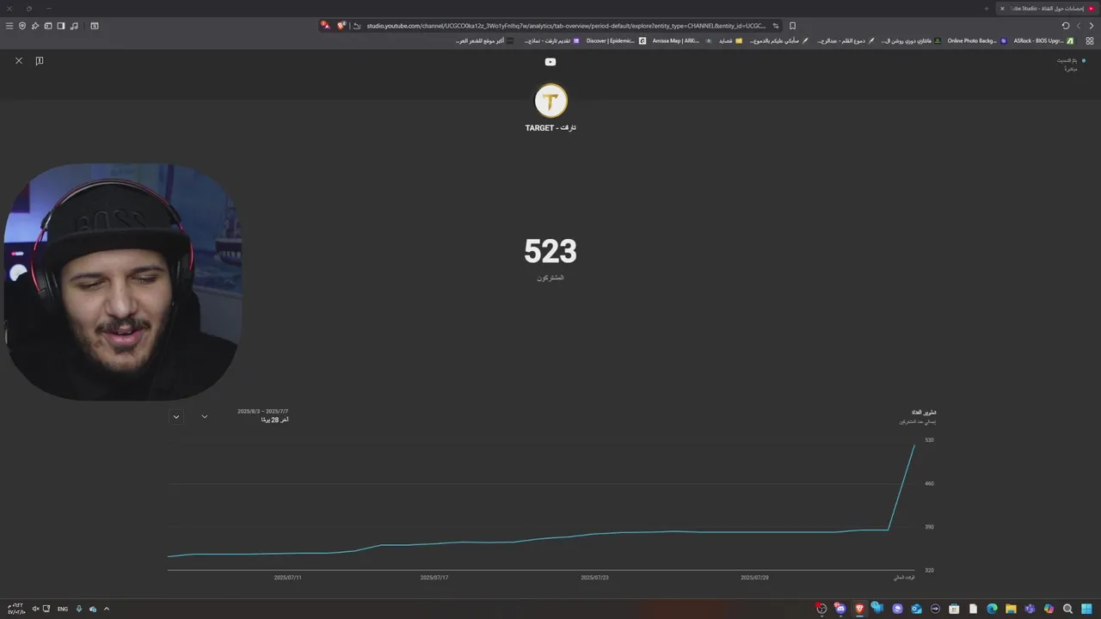Click chart date label 2025/07/29
The height and width of the screenshot is (619, 1101).
(x=754, y=578)
